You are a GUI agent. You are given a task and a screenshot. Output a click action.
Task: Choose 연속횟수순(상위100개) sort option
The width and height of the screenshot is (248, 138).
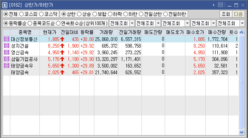pos(58,24)
